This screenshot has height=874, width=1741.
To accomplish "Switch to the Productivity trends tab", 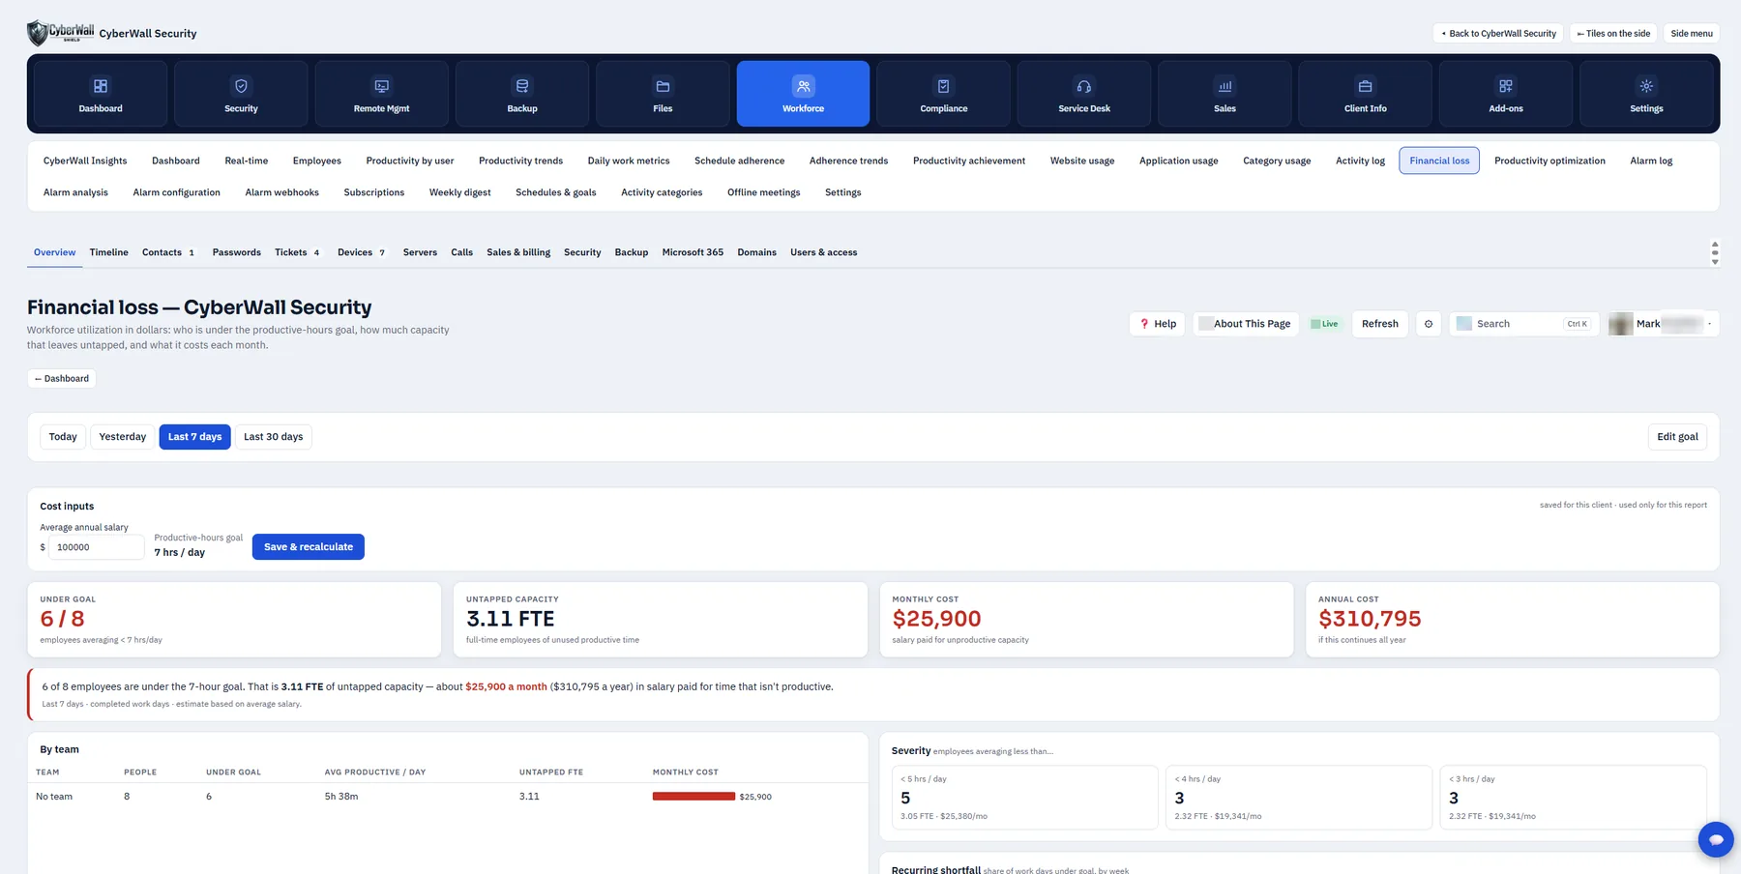I will click(x=520, y=160).
